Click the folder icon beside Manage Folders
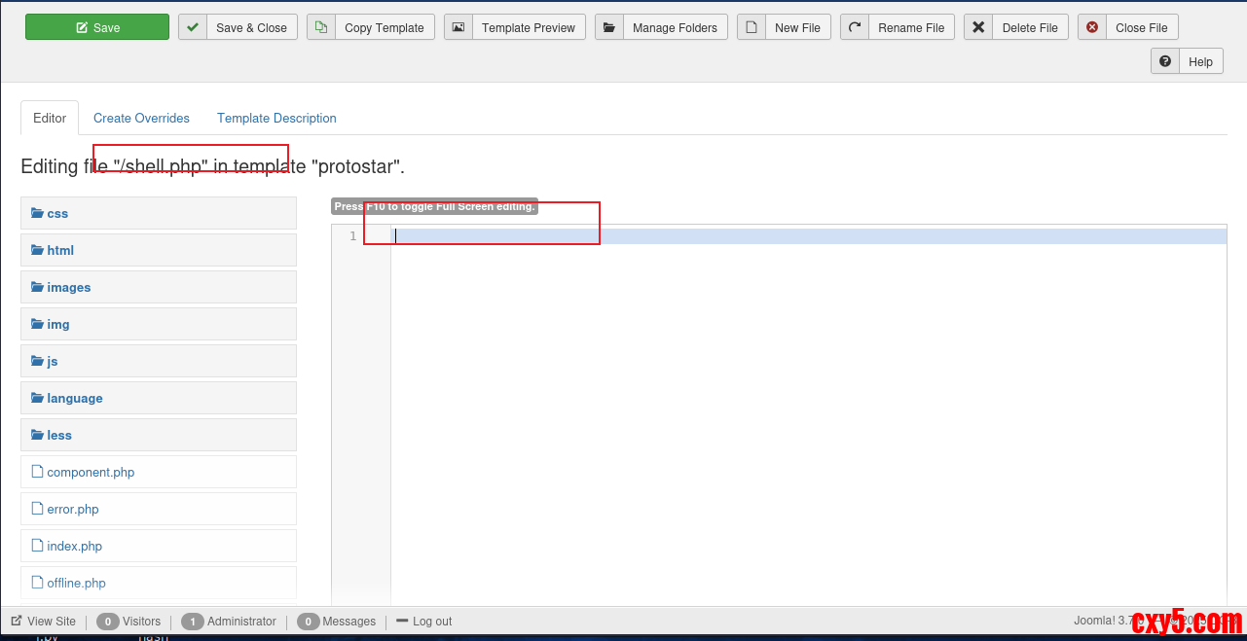Screen dimensions: 1247x641 point(609,27)
